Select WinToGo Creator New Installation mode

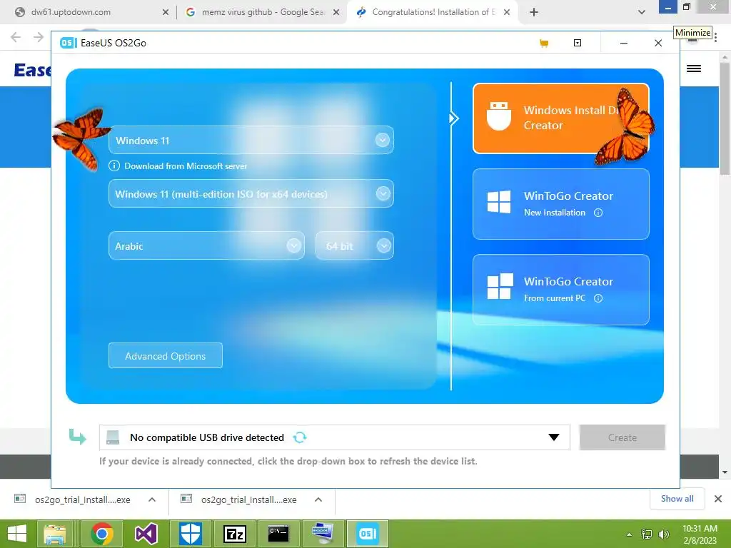pos(561,204)
